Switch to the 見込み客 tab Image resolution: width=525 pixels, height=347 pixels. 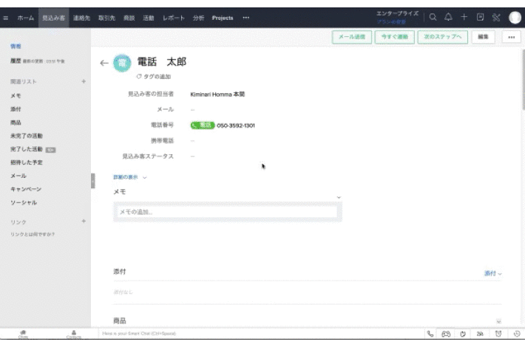coord(53,18)
